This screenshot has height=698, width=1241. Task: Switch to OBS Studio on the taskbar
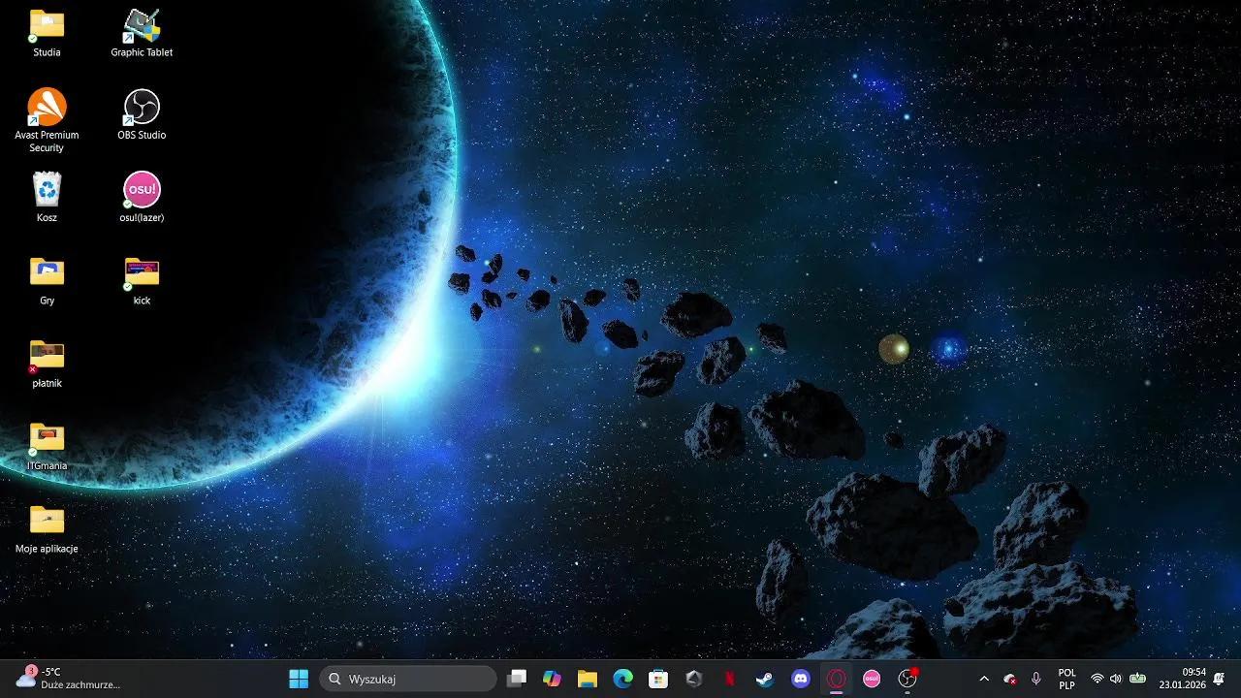907,679
